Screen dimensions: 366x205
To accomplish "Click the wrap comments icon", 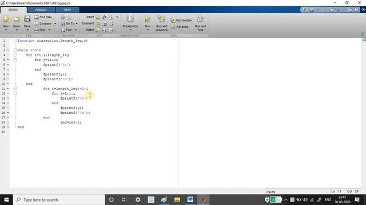I will tap(111, 24).
